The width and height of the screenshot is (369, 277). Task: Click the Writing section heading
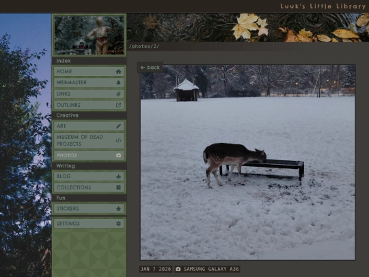click(x=66, y=166)
